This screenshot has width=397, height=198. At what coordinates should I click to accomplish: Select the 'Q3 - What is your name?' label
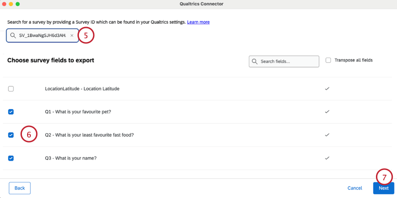tap(71, 158)
